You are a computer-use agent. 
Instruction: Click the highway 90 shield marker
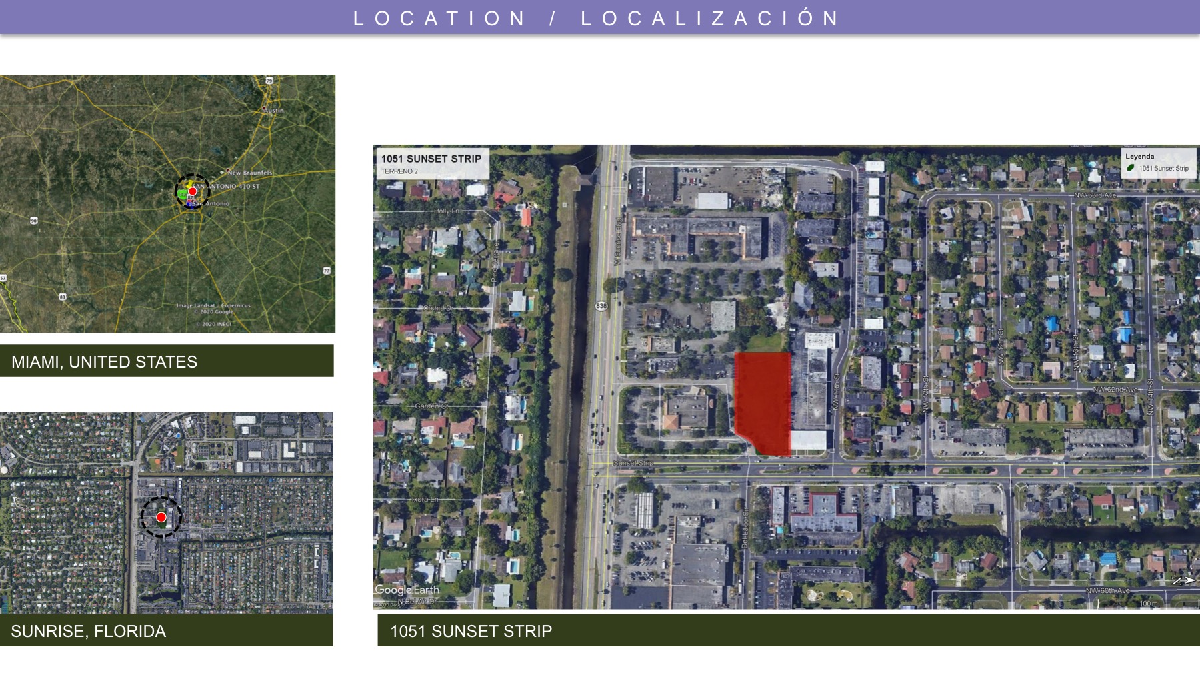click(33, 221)
